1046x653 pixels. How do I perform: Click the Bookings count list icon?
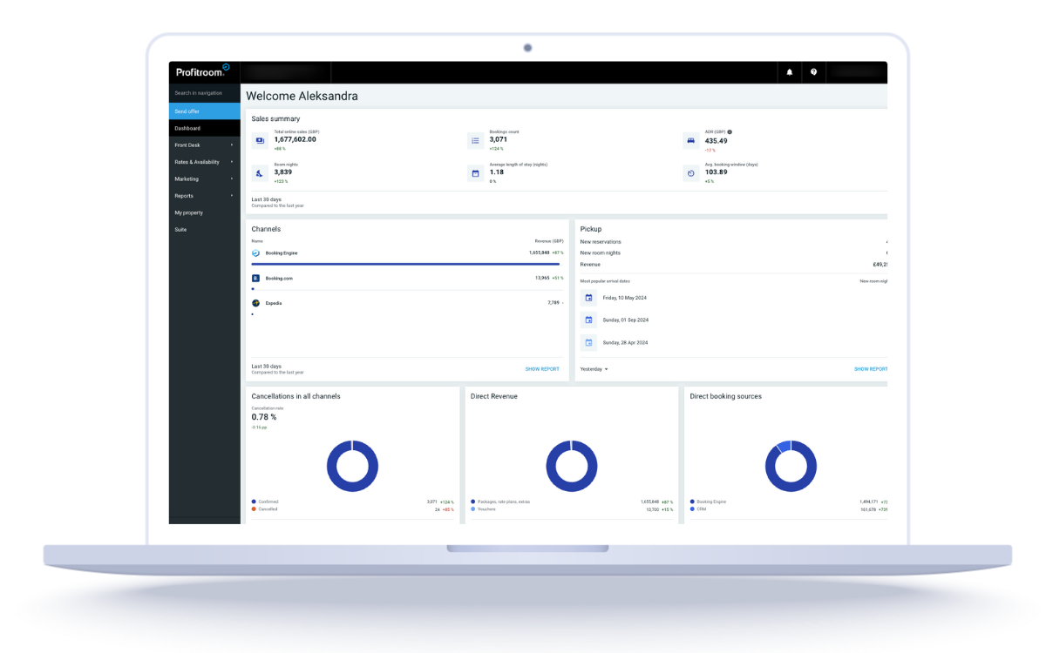pos(475,140)
